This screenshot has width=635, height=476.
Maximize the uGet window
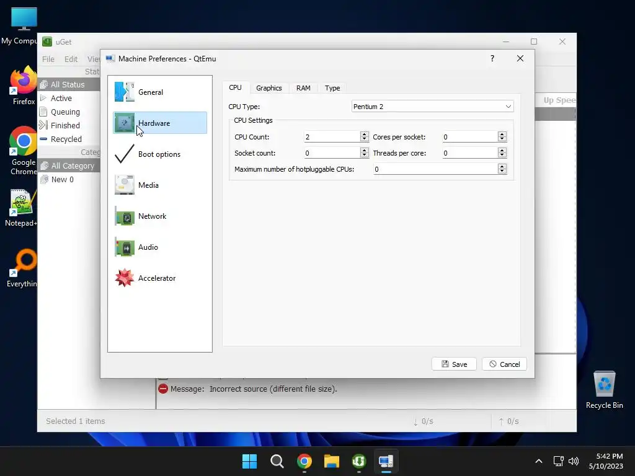[x=534, y=42]
